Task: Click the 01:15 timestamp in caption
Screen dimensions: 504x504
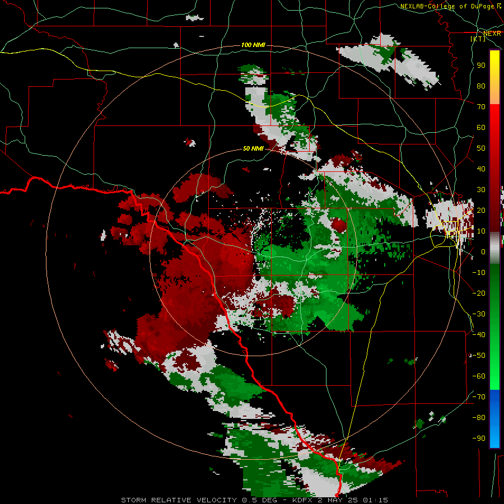Action: click(x=375, y=500)
